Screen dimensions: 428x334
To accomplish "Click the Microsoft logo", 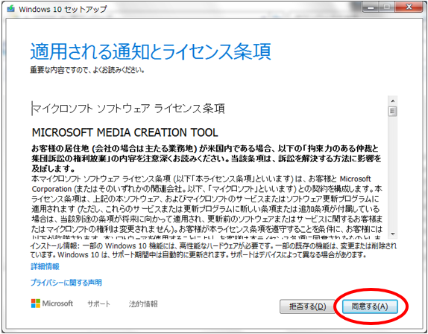I will click(x=52, y=304).
